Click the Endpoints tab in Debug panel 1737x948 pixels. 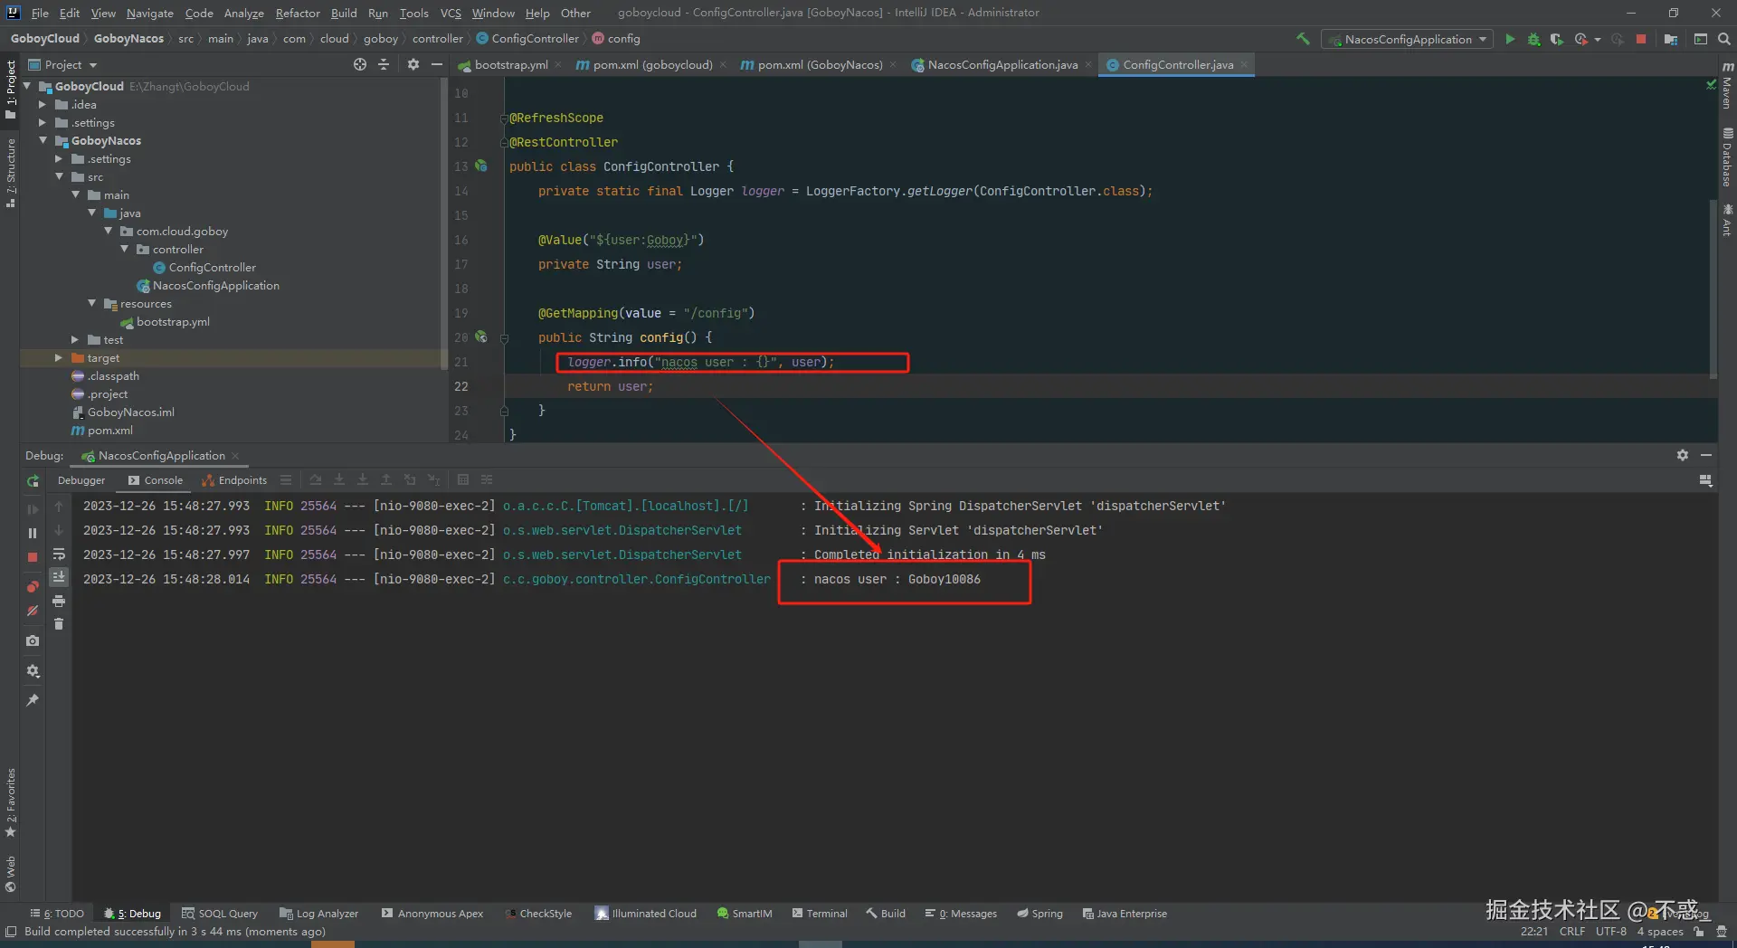(234, 480)
